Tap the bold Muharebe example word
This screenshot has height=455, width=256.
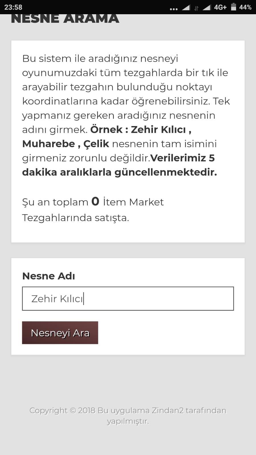click(x=48, y=143)
